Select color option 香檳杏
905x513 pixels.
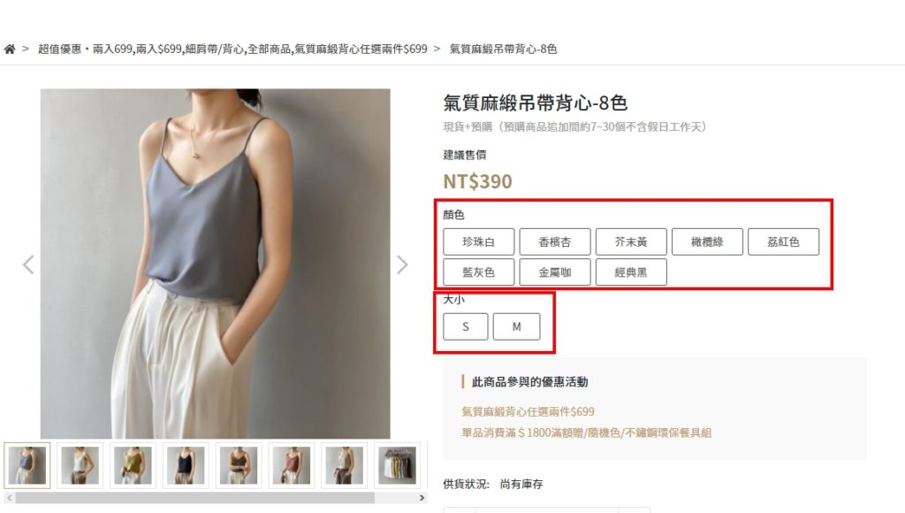click(x=555, y=241)
